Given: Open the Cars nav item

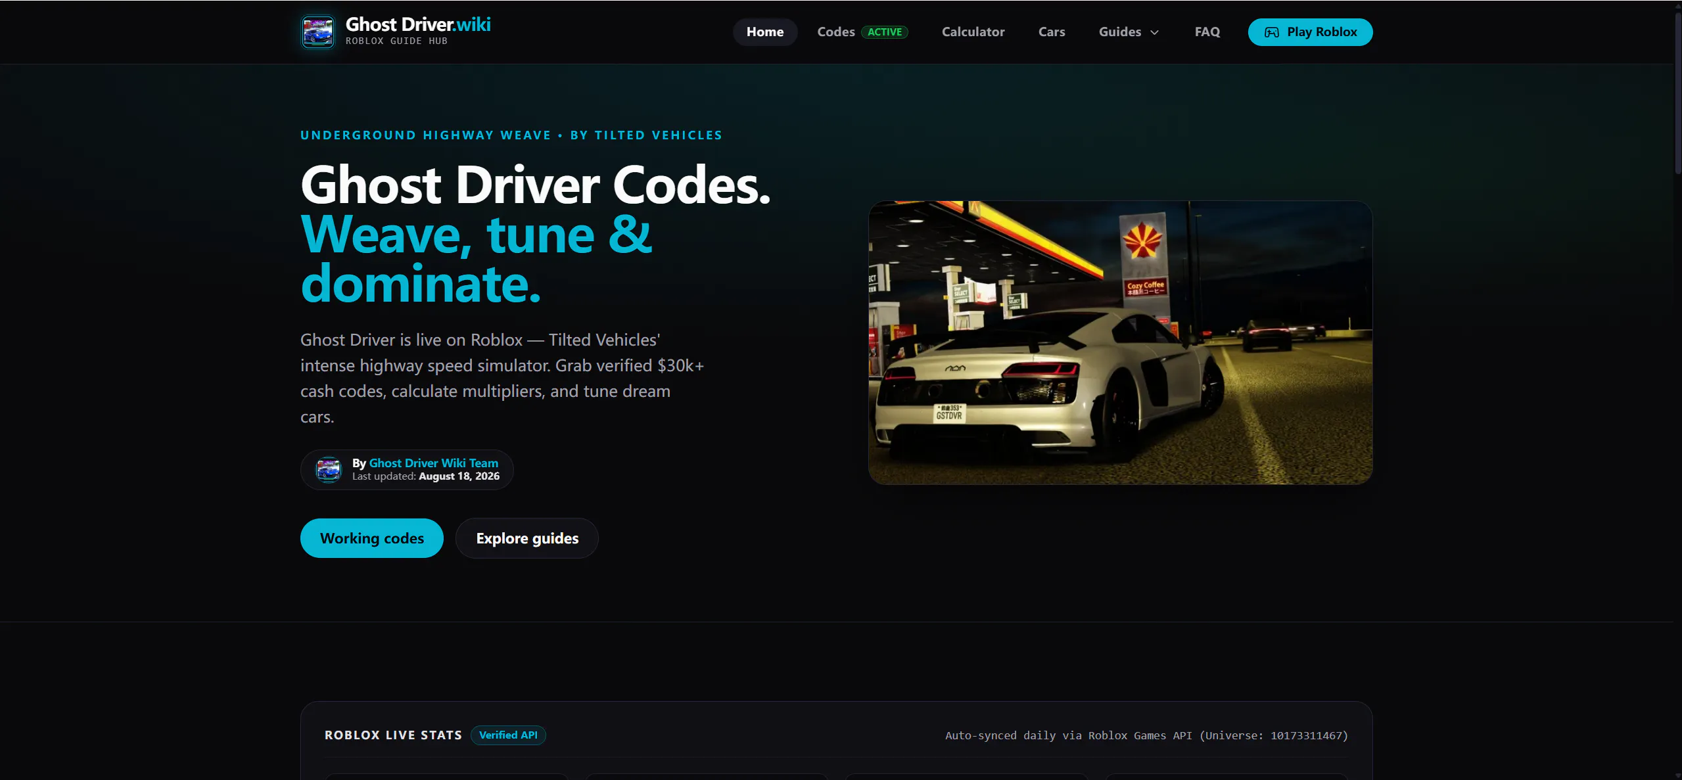Looking at the screenshot, I should (x=1052, y=32).
